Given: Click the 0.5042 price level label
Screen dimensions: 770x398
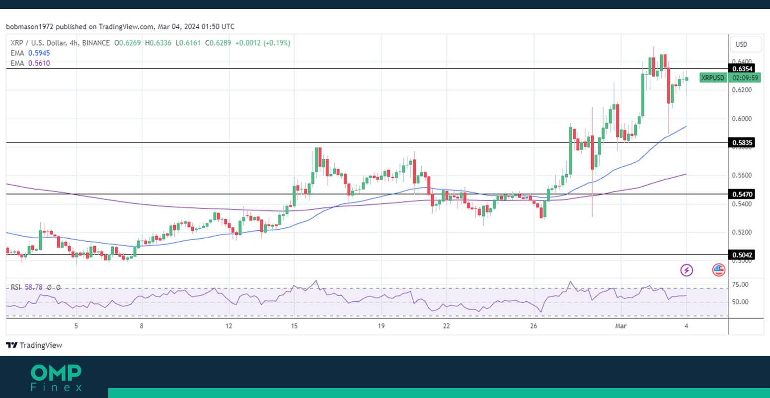Looking at the screenshot, I should tap(742, 255).
